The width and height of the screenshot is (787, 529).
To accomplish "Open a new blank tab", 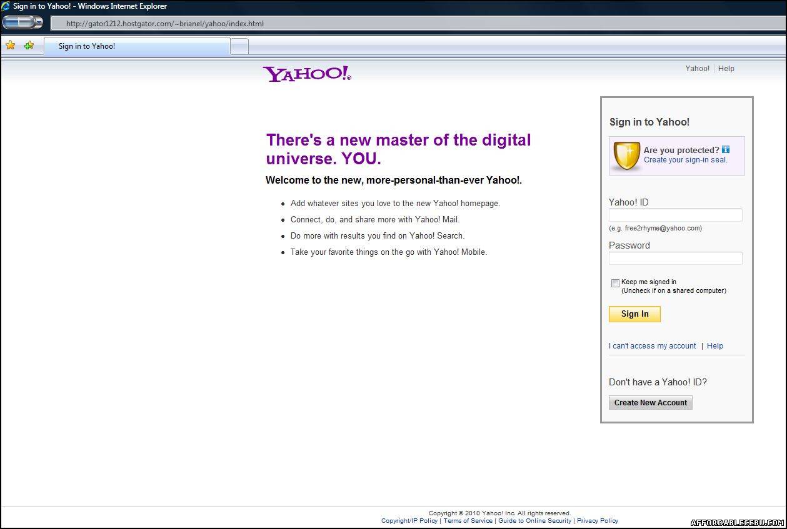I will click(x=239, y=46).
